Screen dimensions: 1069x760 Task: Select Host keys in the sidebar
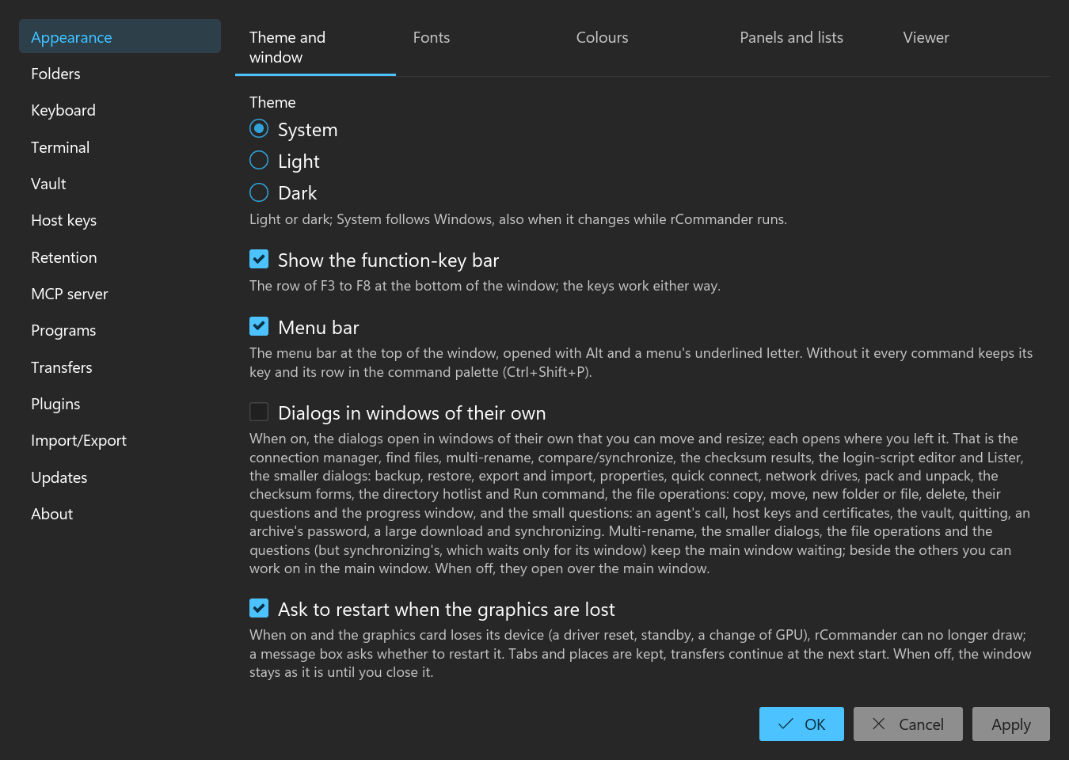(120, 220)
